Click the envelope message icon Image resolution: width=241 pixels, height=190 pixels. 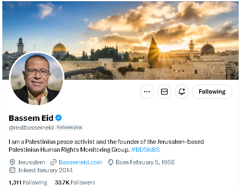pyautogui.click(x=164, y=92)
